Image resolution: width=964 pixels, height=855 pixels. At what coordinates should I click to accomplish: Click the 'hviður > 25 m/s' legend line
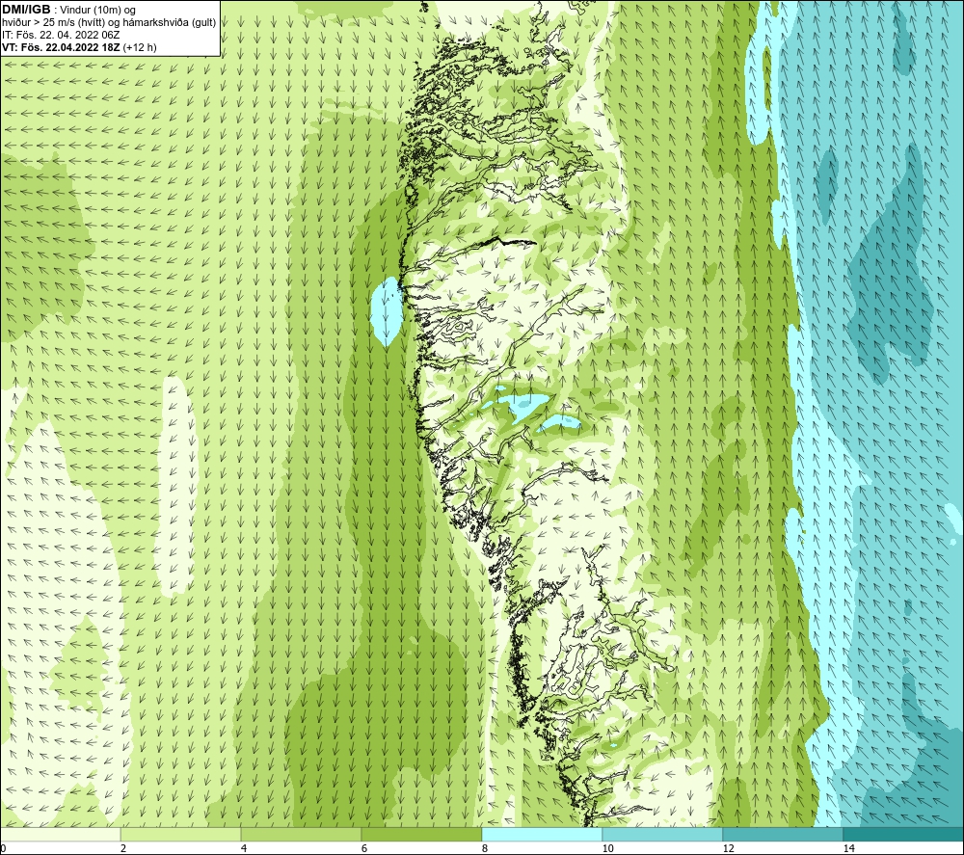[x=109, y=23]
